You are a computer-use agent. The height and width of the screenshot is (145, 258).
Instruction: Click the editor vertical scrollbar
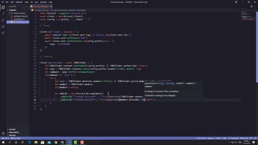pos(257,47)
